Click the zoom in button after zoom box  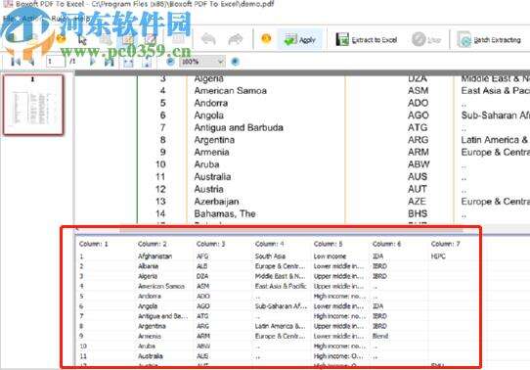[x=235, y=62]
